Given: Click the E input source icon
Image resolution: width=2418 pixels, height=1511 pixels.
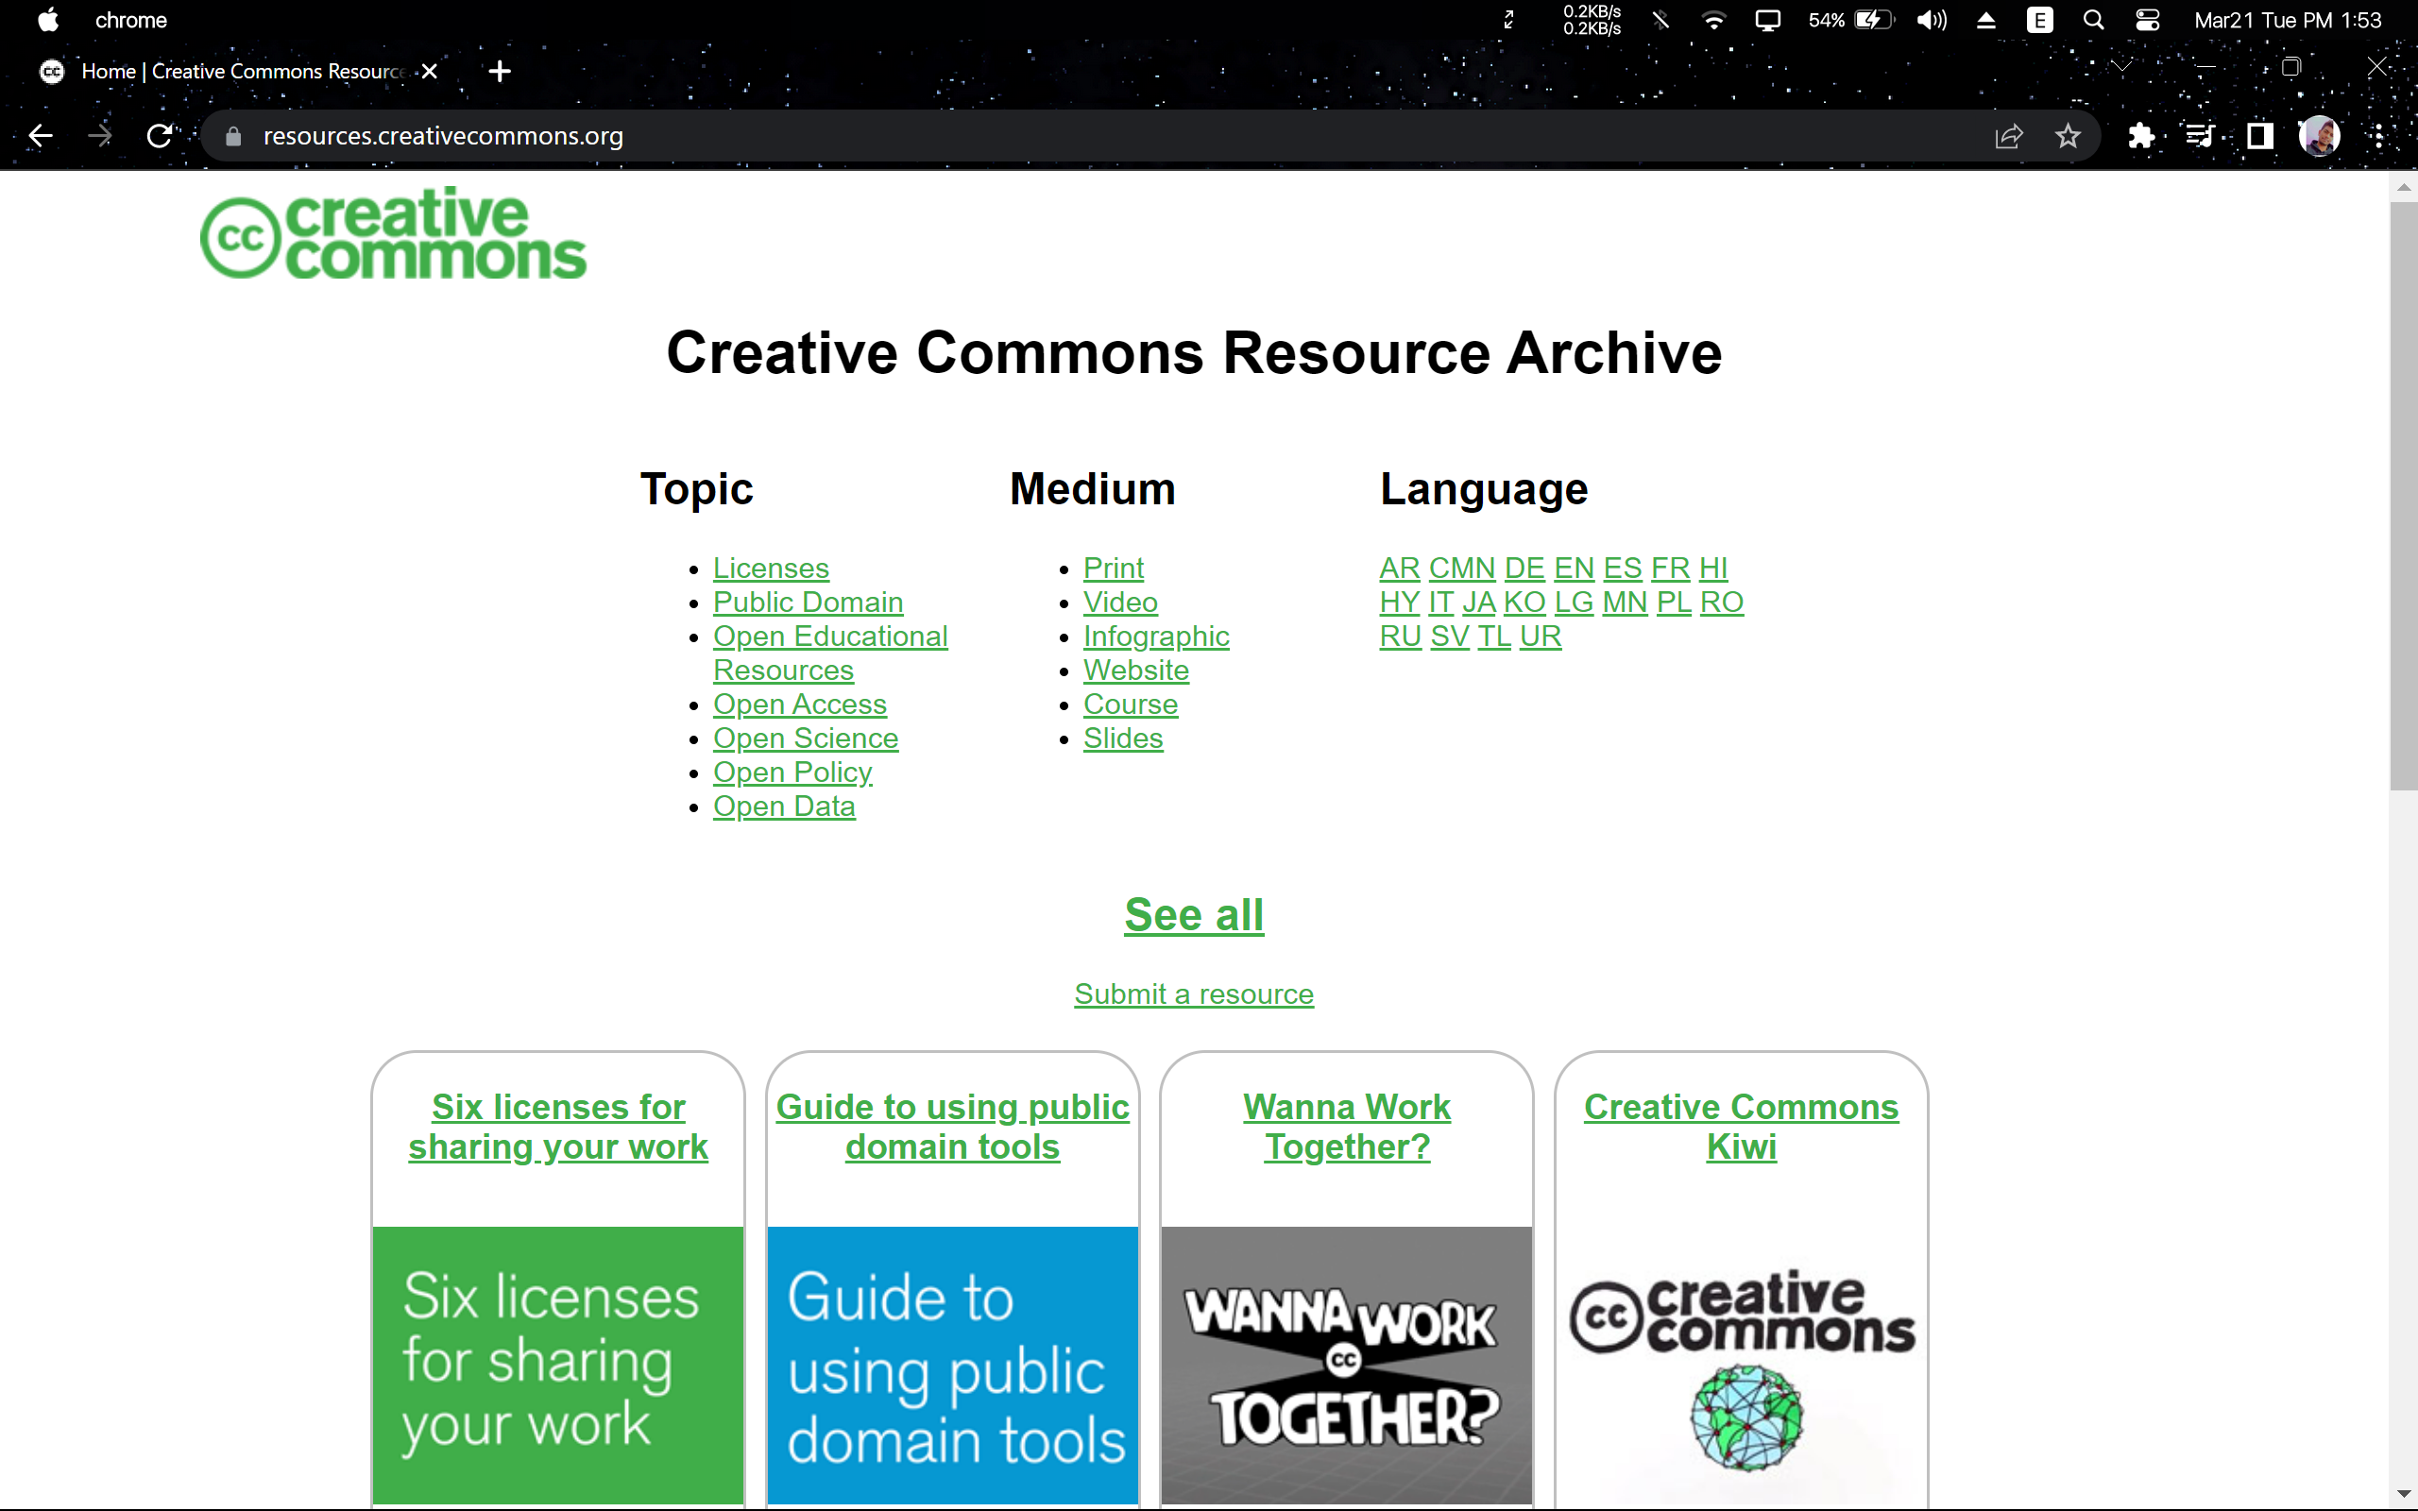Looking at the screenshot, I should [2039, 20].
